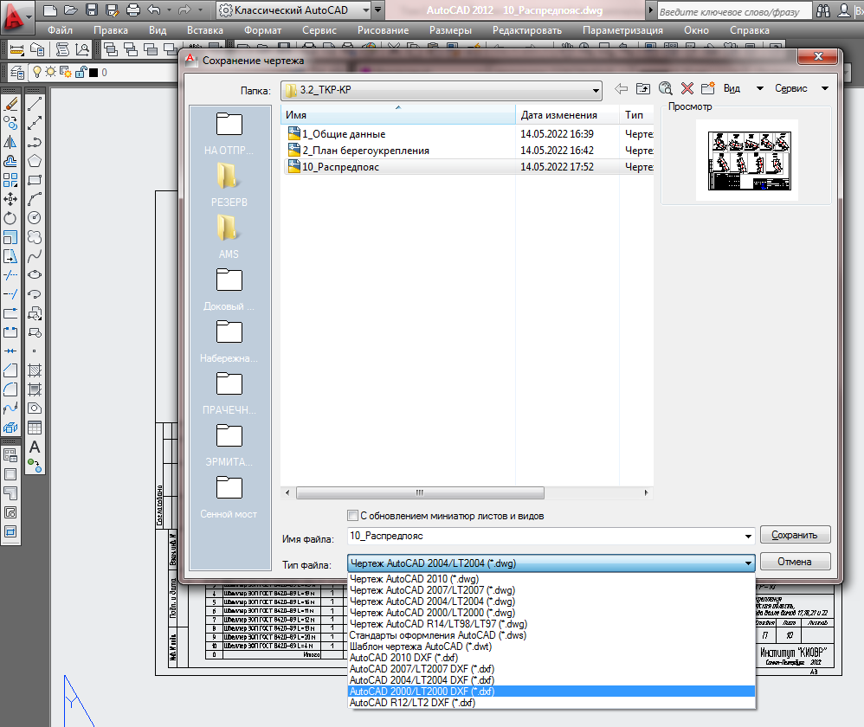Select the Rectangle drawing tool
Image resolution: width=864 pixels, height=727 pixels.
35,180
